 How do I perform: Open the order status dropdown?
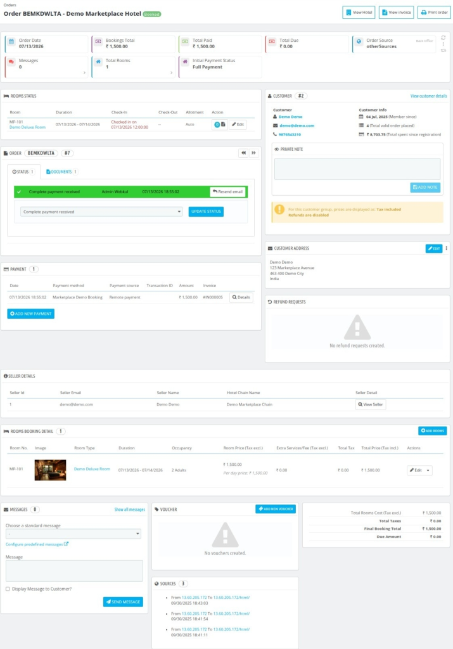point(101,212)
